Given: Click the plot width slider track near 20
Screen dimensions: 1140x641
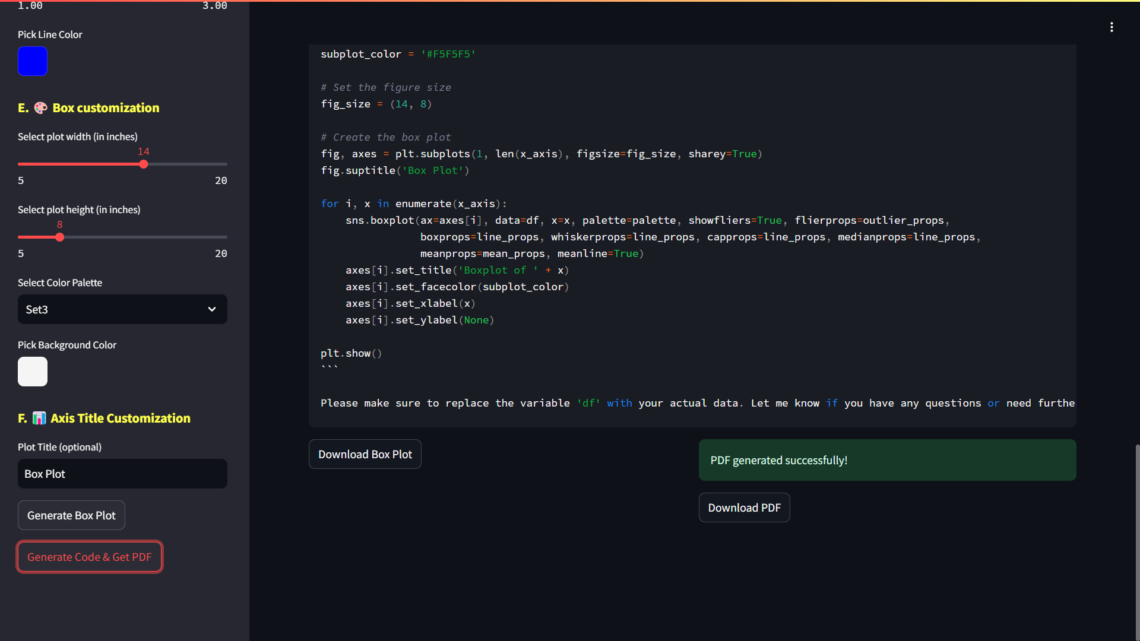Looking at the screenshot, I should [x=221, y=164].
